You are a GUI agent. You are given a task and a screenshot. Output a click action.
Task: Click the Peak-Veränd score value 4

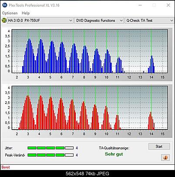[x=77, y=155]
